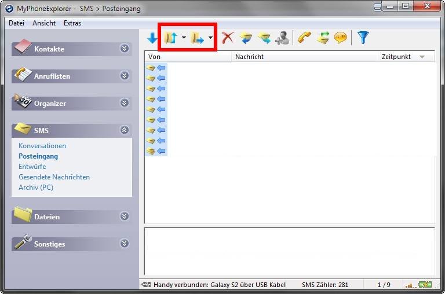
Task: Expand the Anruflisten panel chevron
Action: [x=125, y=76]
